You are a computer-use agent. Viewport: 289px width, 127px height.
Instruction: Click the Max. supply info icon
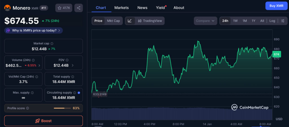[x=32, y=93]
